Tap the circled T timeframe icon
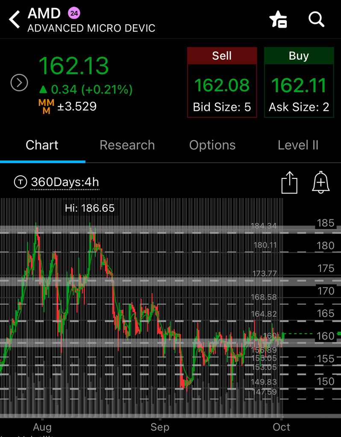This screenshot has height=437, width=341. 21,182
